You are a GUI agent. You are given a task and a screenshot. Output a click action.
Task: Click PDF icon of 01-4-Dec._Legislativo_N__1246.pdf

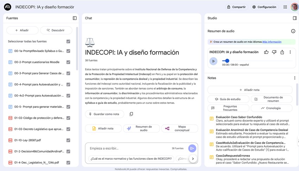10,163
